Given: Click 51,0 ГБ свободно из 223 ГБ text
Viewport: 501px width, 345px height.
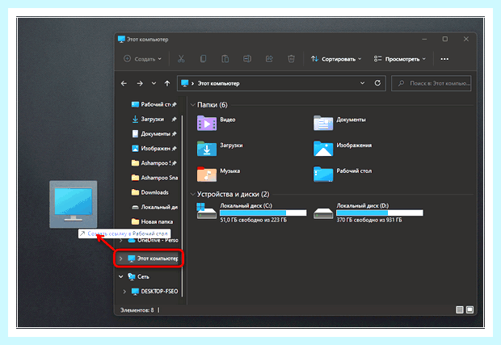Looking at the screenshot, I should (254, 220).
